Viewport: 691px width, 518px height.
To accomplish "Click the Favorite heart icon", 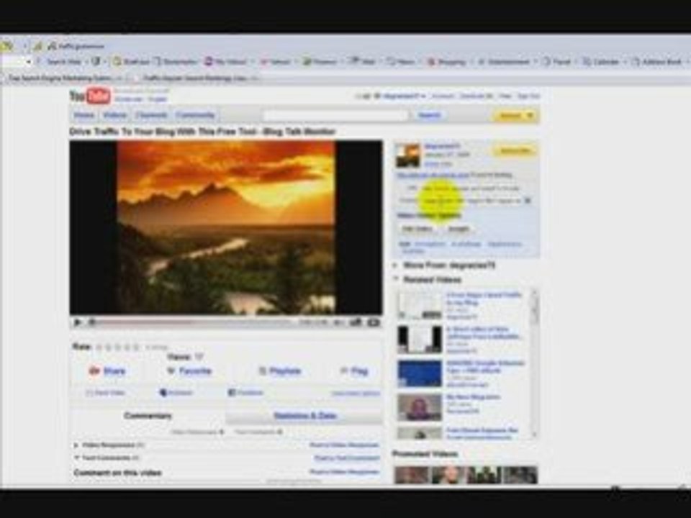I will click(171, 371).
